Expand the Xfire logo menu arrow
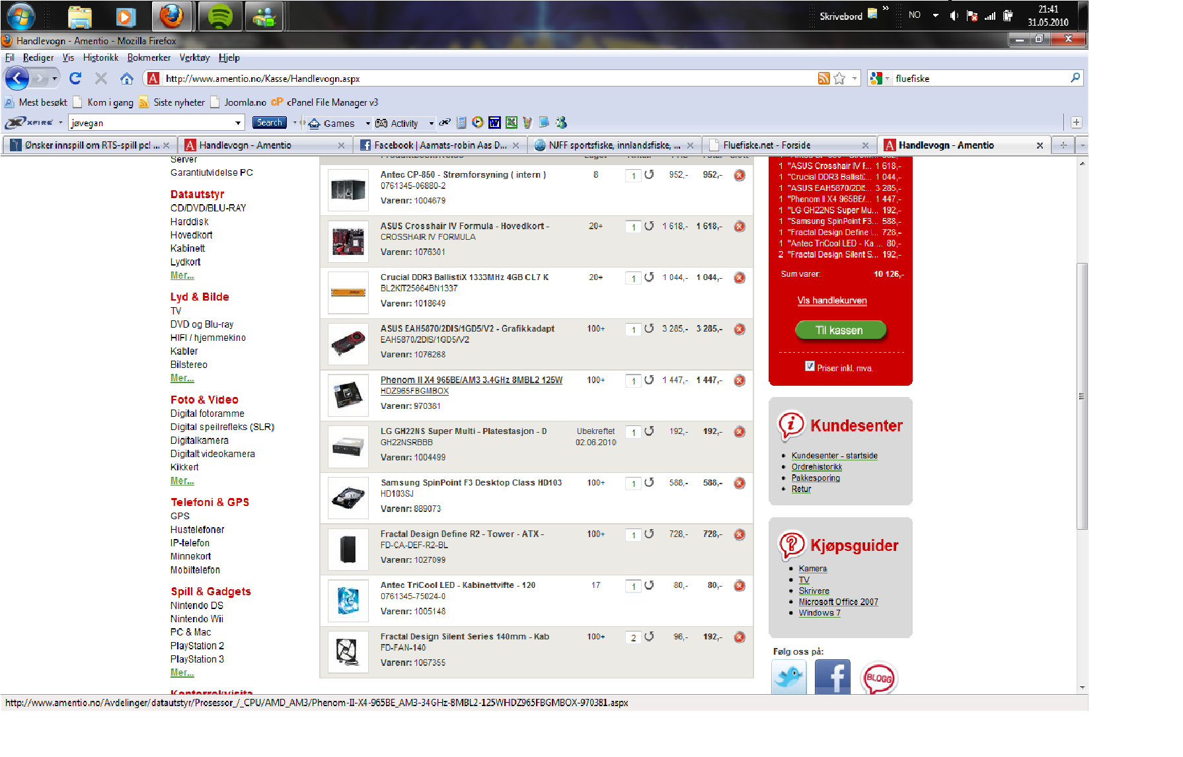The width and height of the screenshot is (1183, 757). tap(60, 123)
